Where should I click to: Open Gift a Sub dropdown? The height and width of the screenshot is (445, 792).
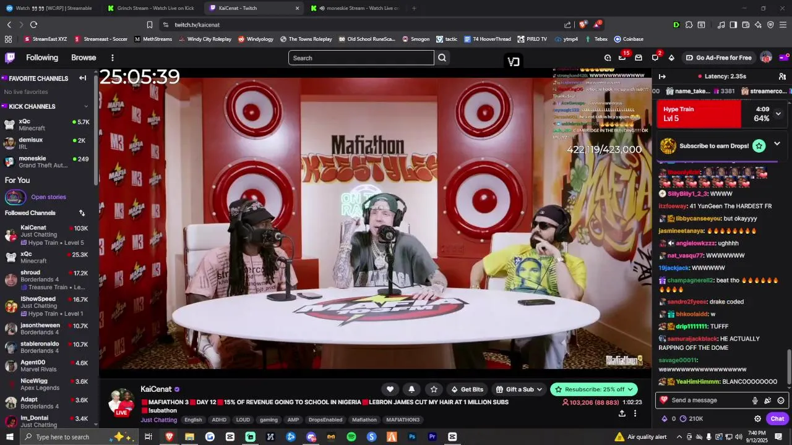click(519, 389)
